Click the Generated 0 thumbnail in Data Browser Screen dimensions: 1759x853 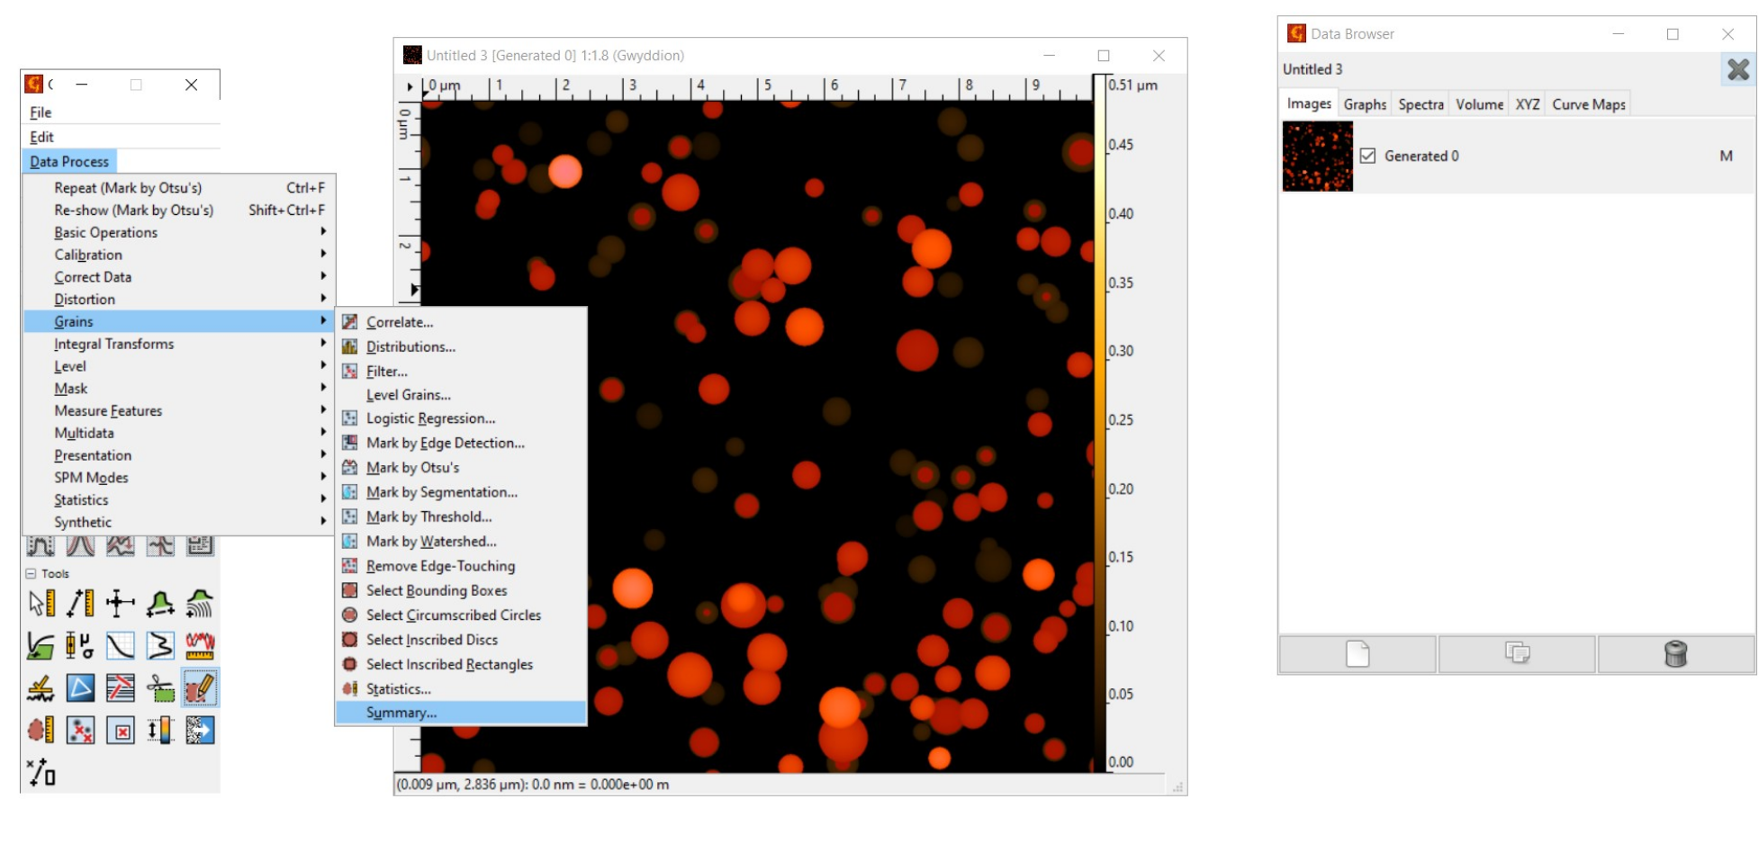point(1317,156)
